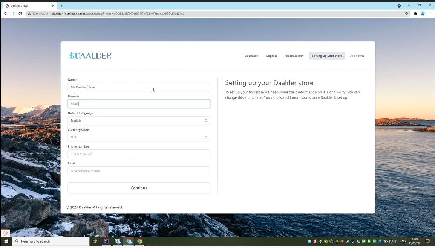Open the Currency Code dropdown
This screenshot has width=435, height=248.
pyautogui.click(x=139, y=137)
